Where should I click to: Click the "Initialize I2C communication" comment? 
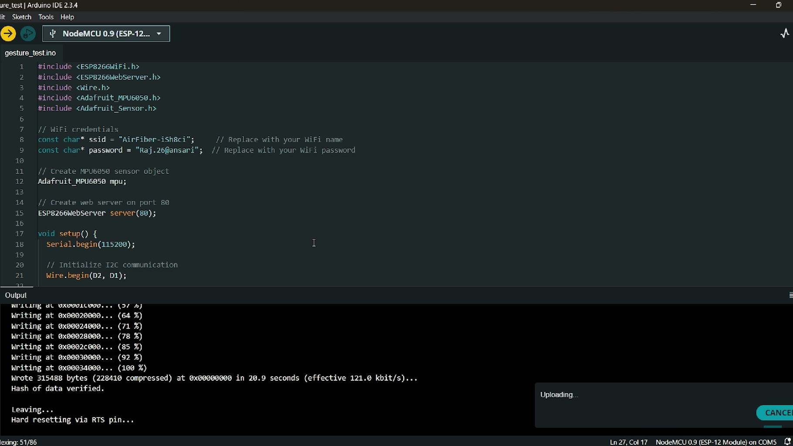click(112, 265)
